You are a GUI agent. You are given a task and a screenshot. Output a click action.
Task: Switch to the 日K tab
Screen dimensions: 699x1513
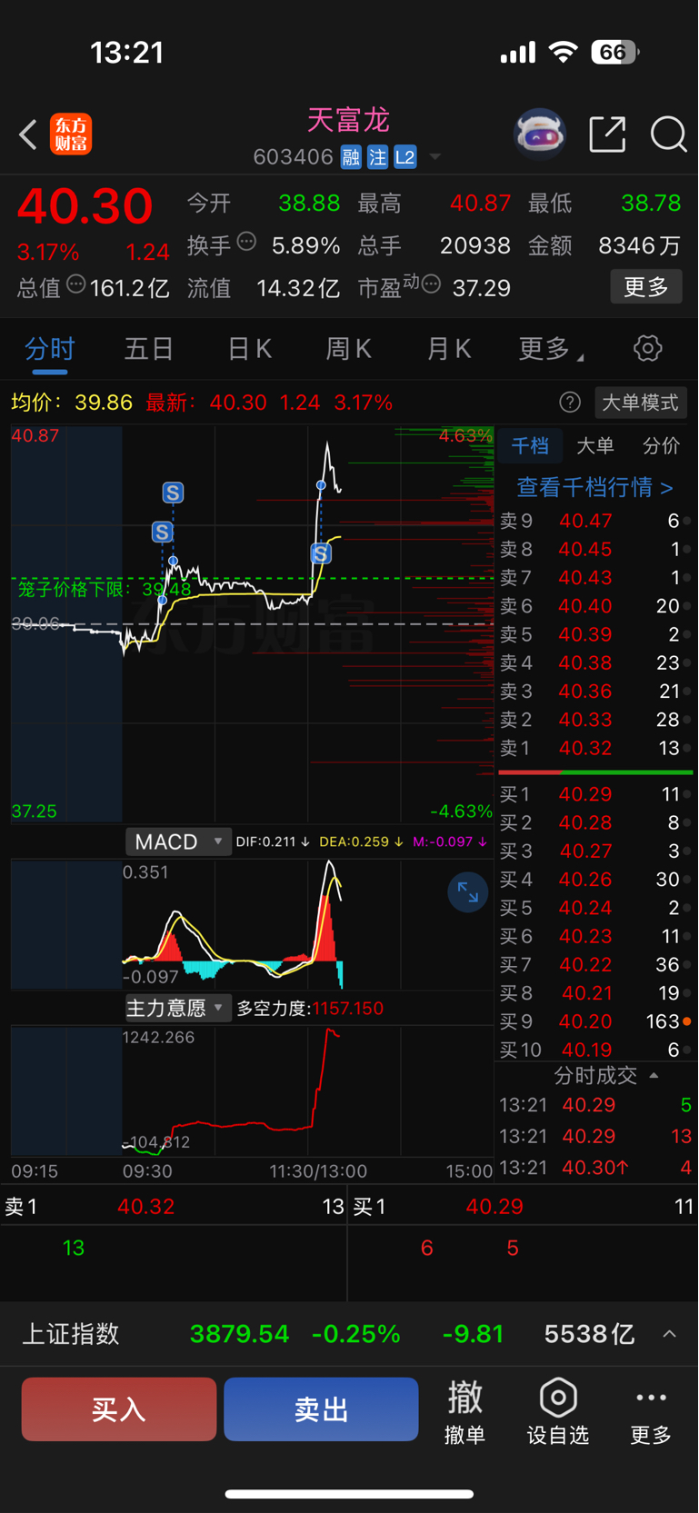tap(249, 349)
